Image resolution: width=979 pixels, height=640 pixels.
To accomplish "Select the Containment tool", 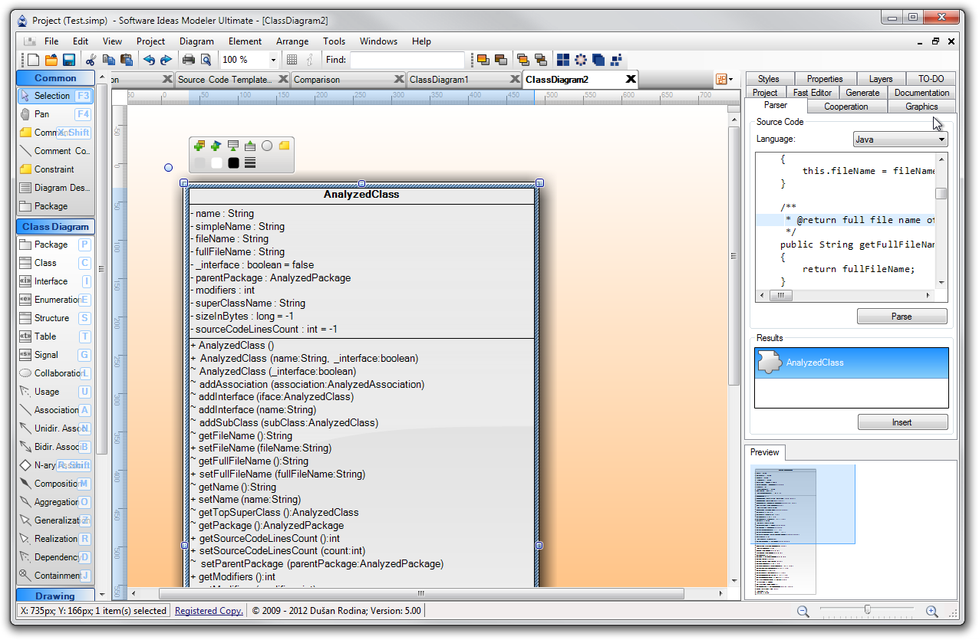I will 55,576.
